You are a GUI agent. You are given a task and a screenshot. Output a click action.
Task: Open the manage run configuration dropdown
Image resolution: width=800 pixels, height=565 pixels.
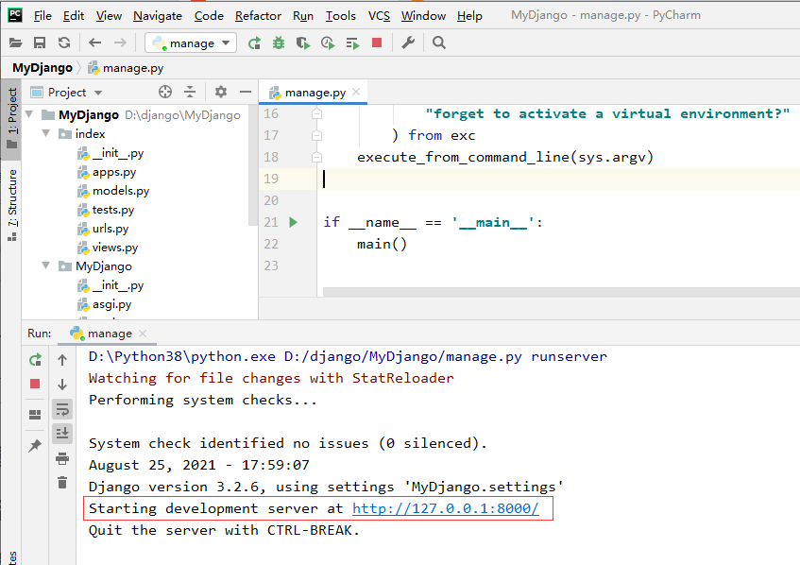(x=191, y=43)
